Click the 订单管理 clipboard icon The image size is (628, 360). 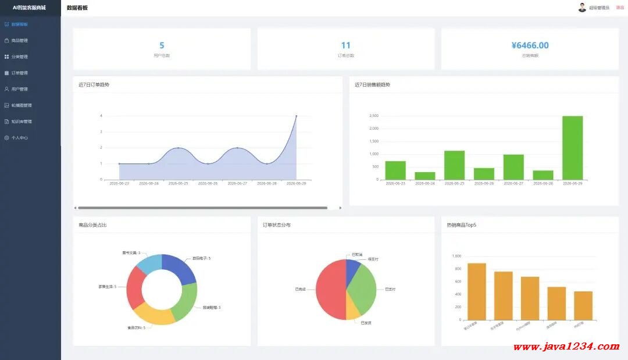click(x=6, y=73)
